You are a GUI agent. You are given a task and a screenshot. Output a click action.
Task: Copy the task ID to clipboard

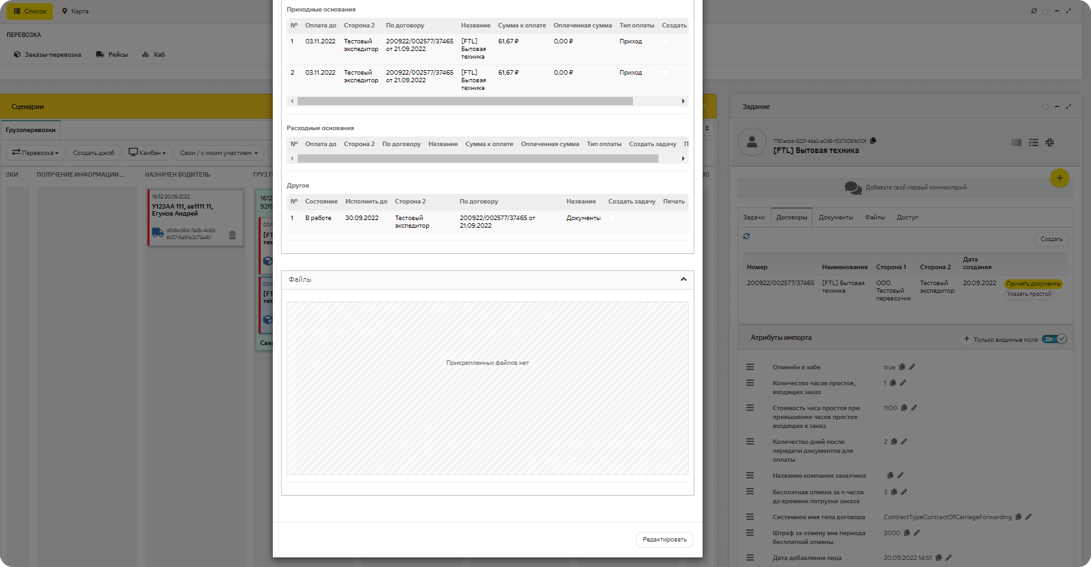tap(873, 140)
